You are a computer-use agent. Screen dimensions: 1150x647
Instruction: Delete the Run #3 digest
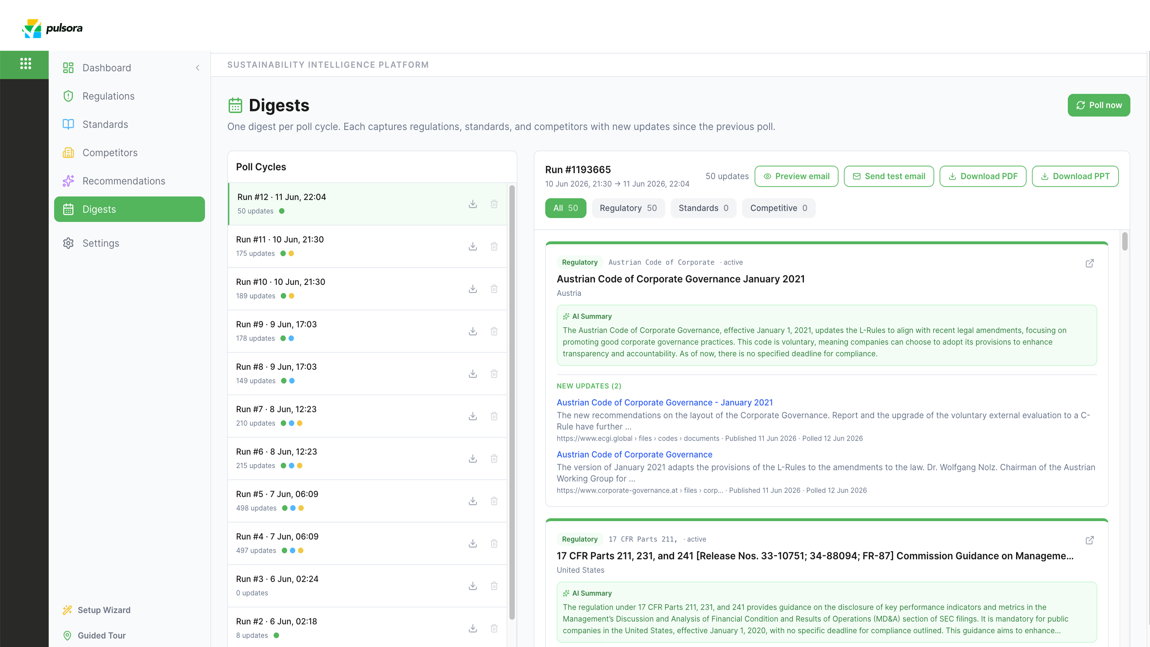(x=494, y=586)
